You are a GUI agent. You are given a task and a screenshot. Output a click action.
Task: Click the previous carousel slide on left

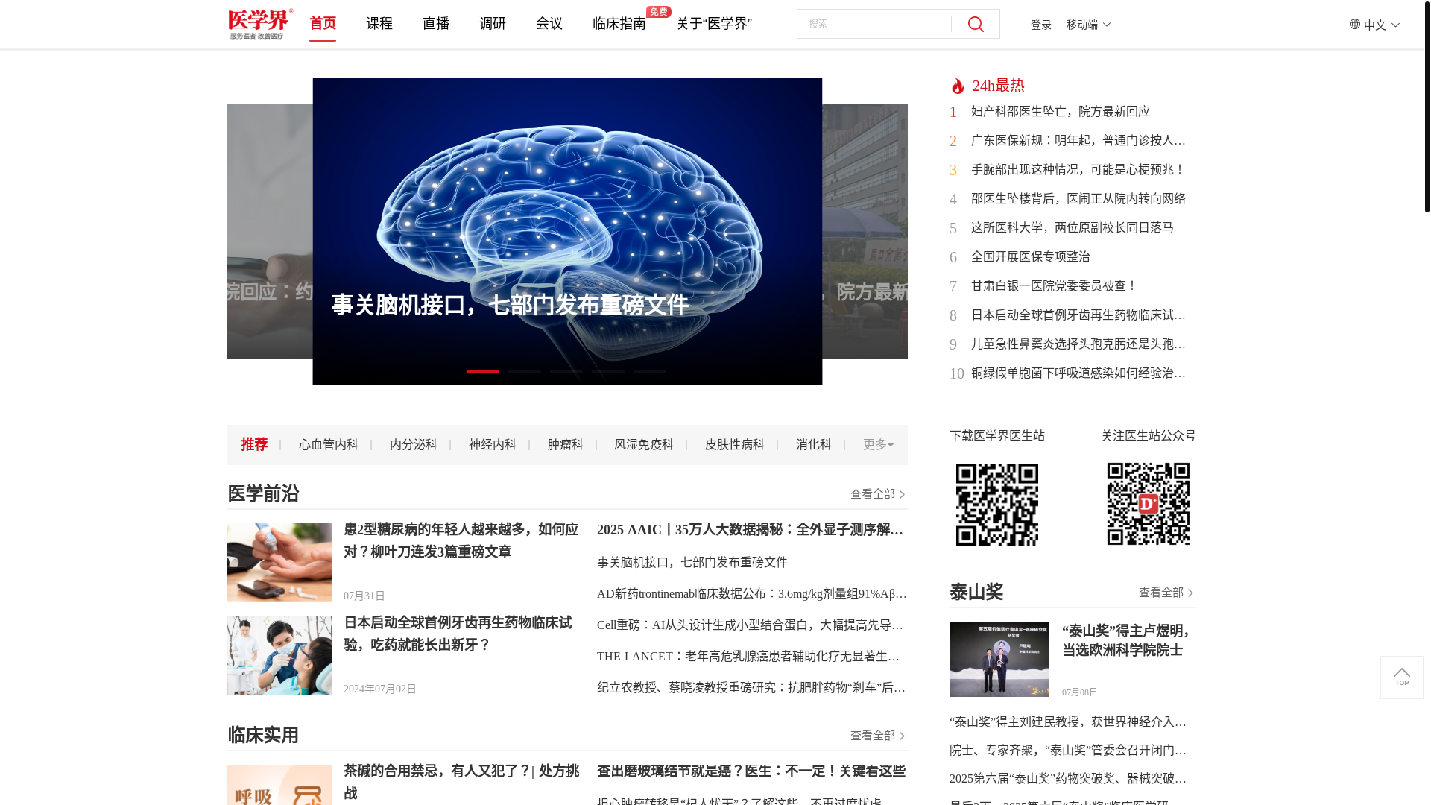point(270,231)
